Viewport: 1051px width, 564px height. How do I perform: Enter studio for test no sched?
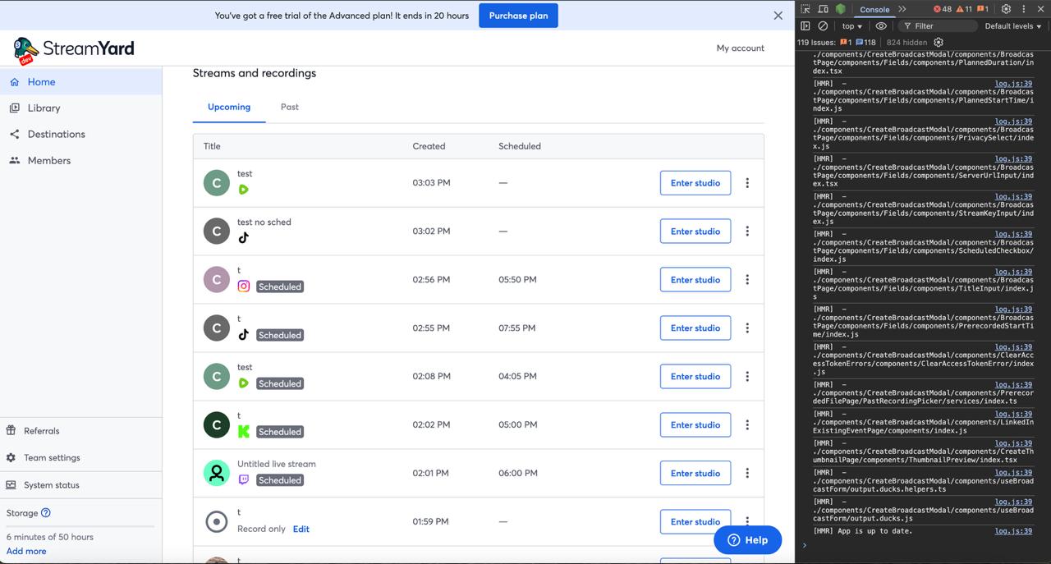coord(695,232)
